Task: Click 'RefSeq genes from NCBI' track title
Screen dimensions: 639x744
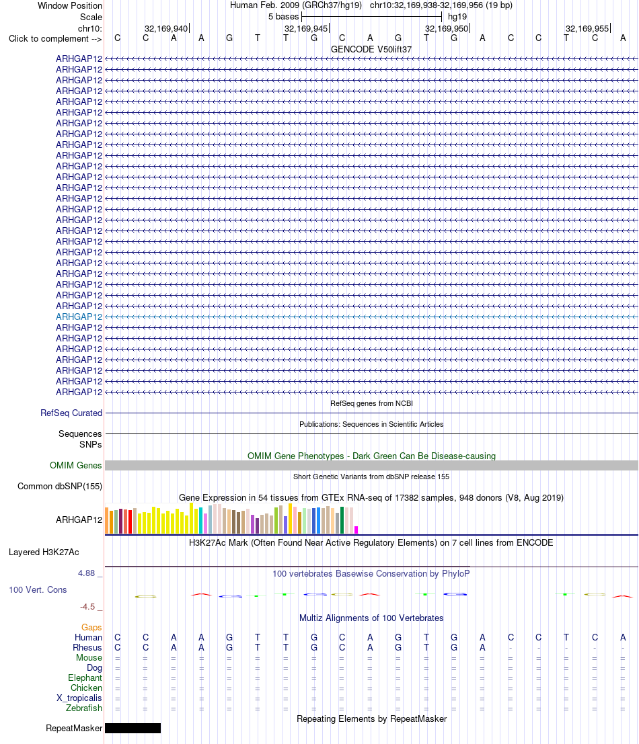Action: click(x=371, y=403)
